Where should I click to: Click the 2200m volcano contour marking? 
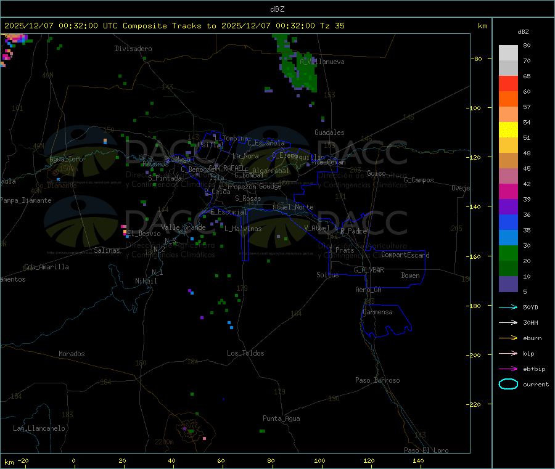pyautogui.click(x=164, y=442)
